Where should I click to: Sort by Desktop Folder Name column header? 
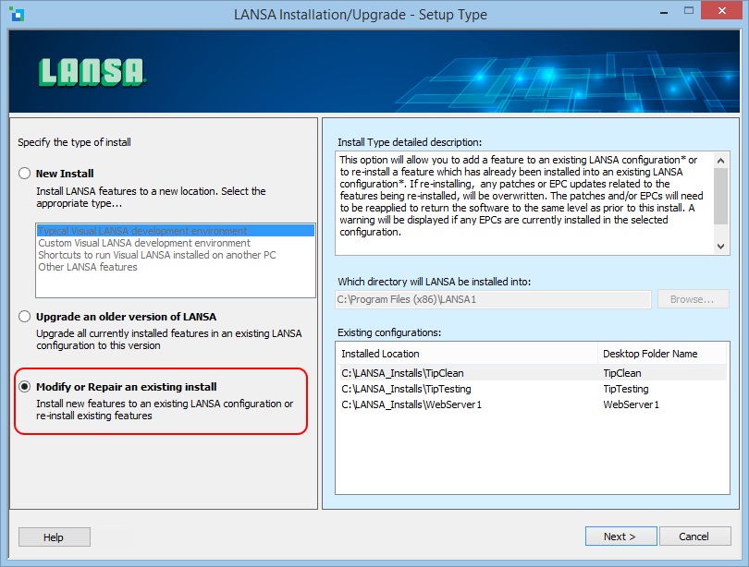pyautogui.click(x=661, y=354)
